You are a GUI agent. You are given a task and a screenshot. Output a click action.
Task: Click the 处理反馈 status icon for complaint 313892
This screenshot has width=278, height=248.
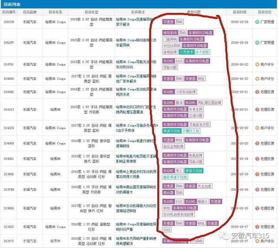tap(257, 174)
